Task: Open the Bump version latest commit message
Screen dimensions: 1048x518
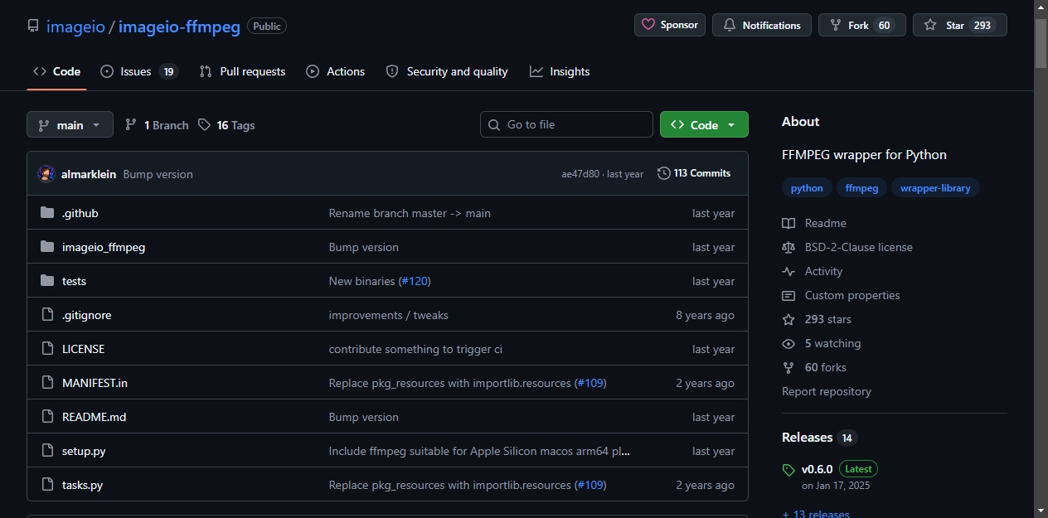Action: tap(158, 174)
